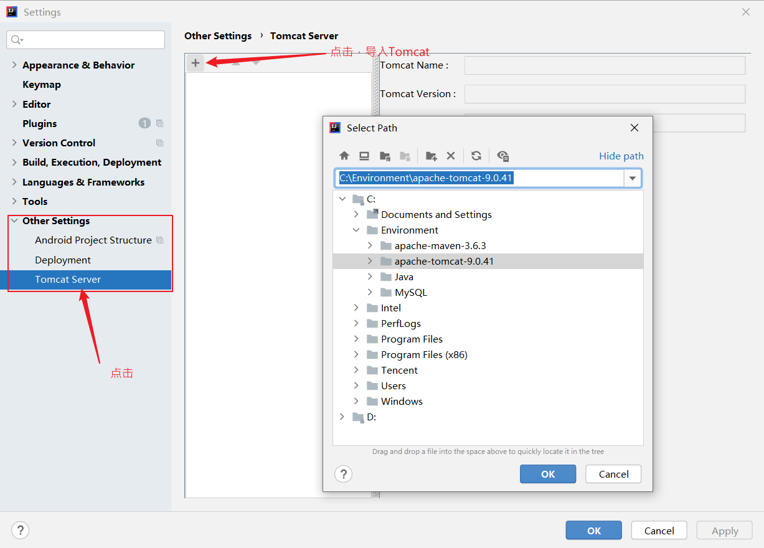This screenshot has width=764, height=548.
Task: Select the Java folder in tree
Action: (x=403, y=276)
